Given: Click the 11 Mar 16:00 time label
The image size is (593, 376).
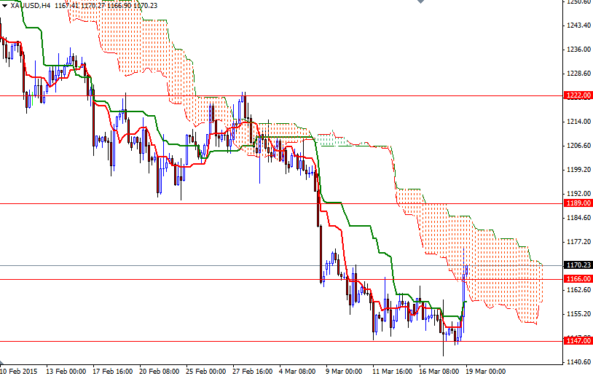Looking at the screenshot, I should (392, 372).
